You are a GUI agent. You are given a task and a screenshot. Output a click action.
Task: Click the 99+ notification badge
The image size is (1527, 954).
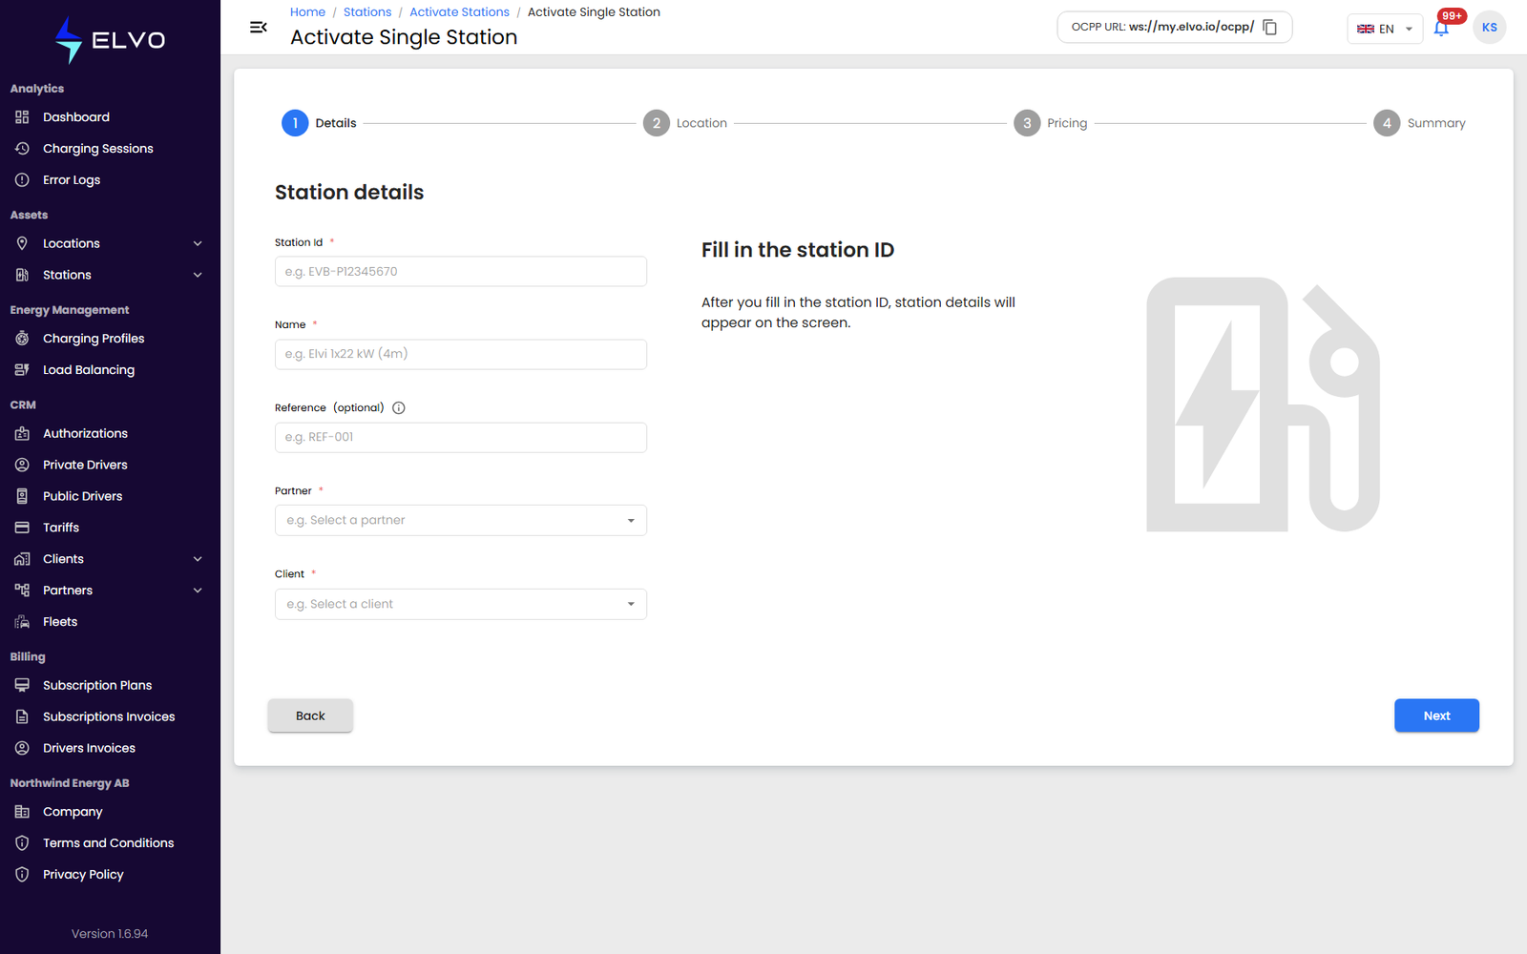click(x=1452, y=16)
